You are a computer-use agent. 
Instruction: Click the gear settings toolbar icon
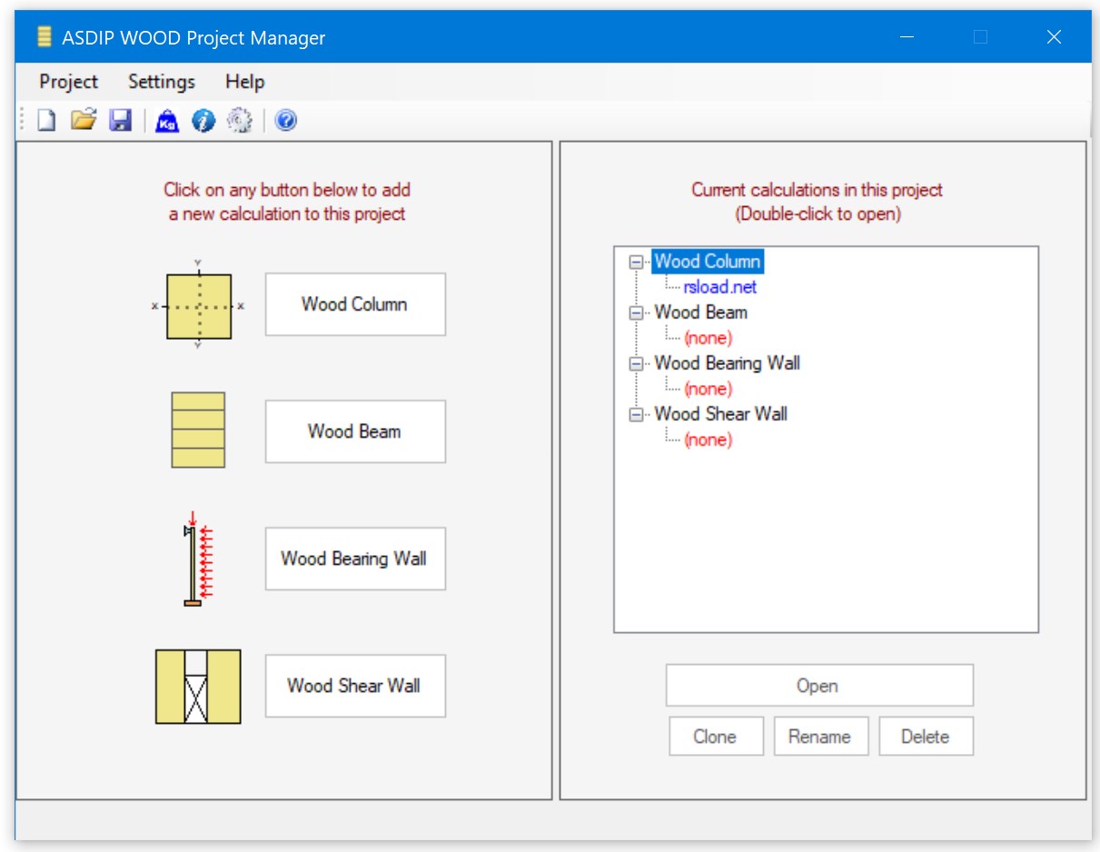click(x=239, y=120)
